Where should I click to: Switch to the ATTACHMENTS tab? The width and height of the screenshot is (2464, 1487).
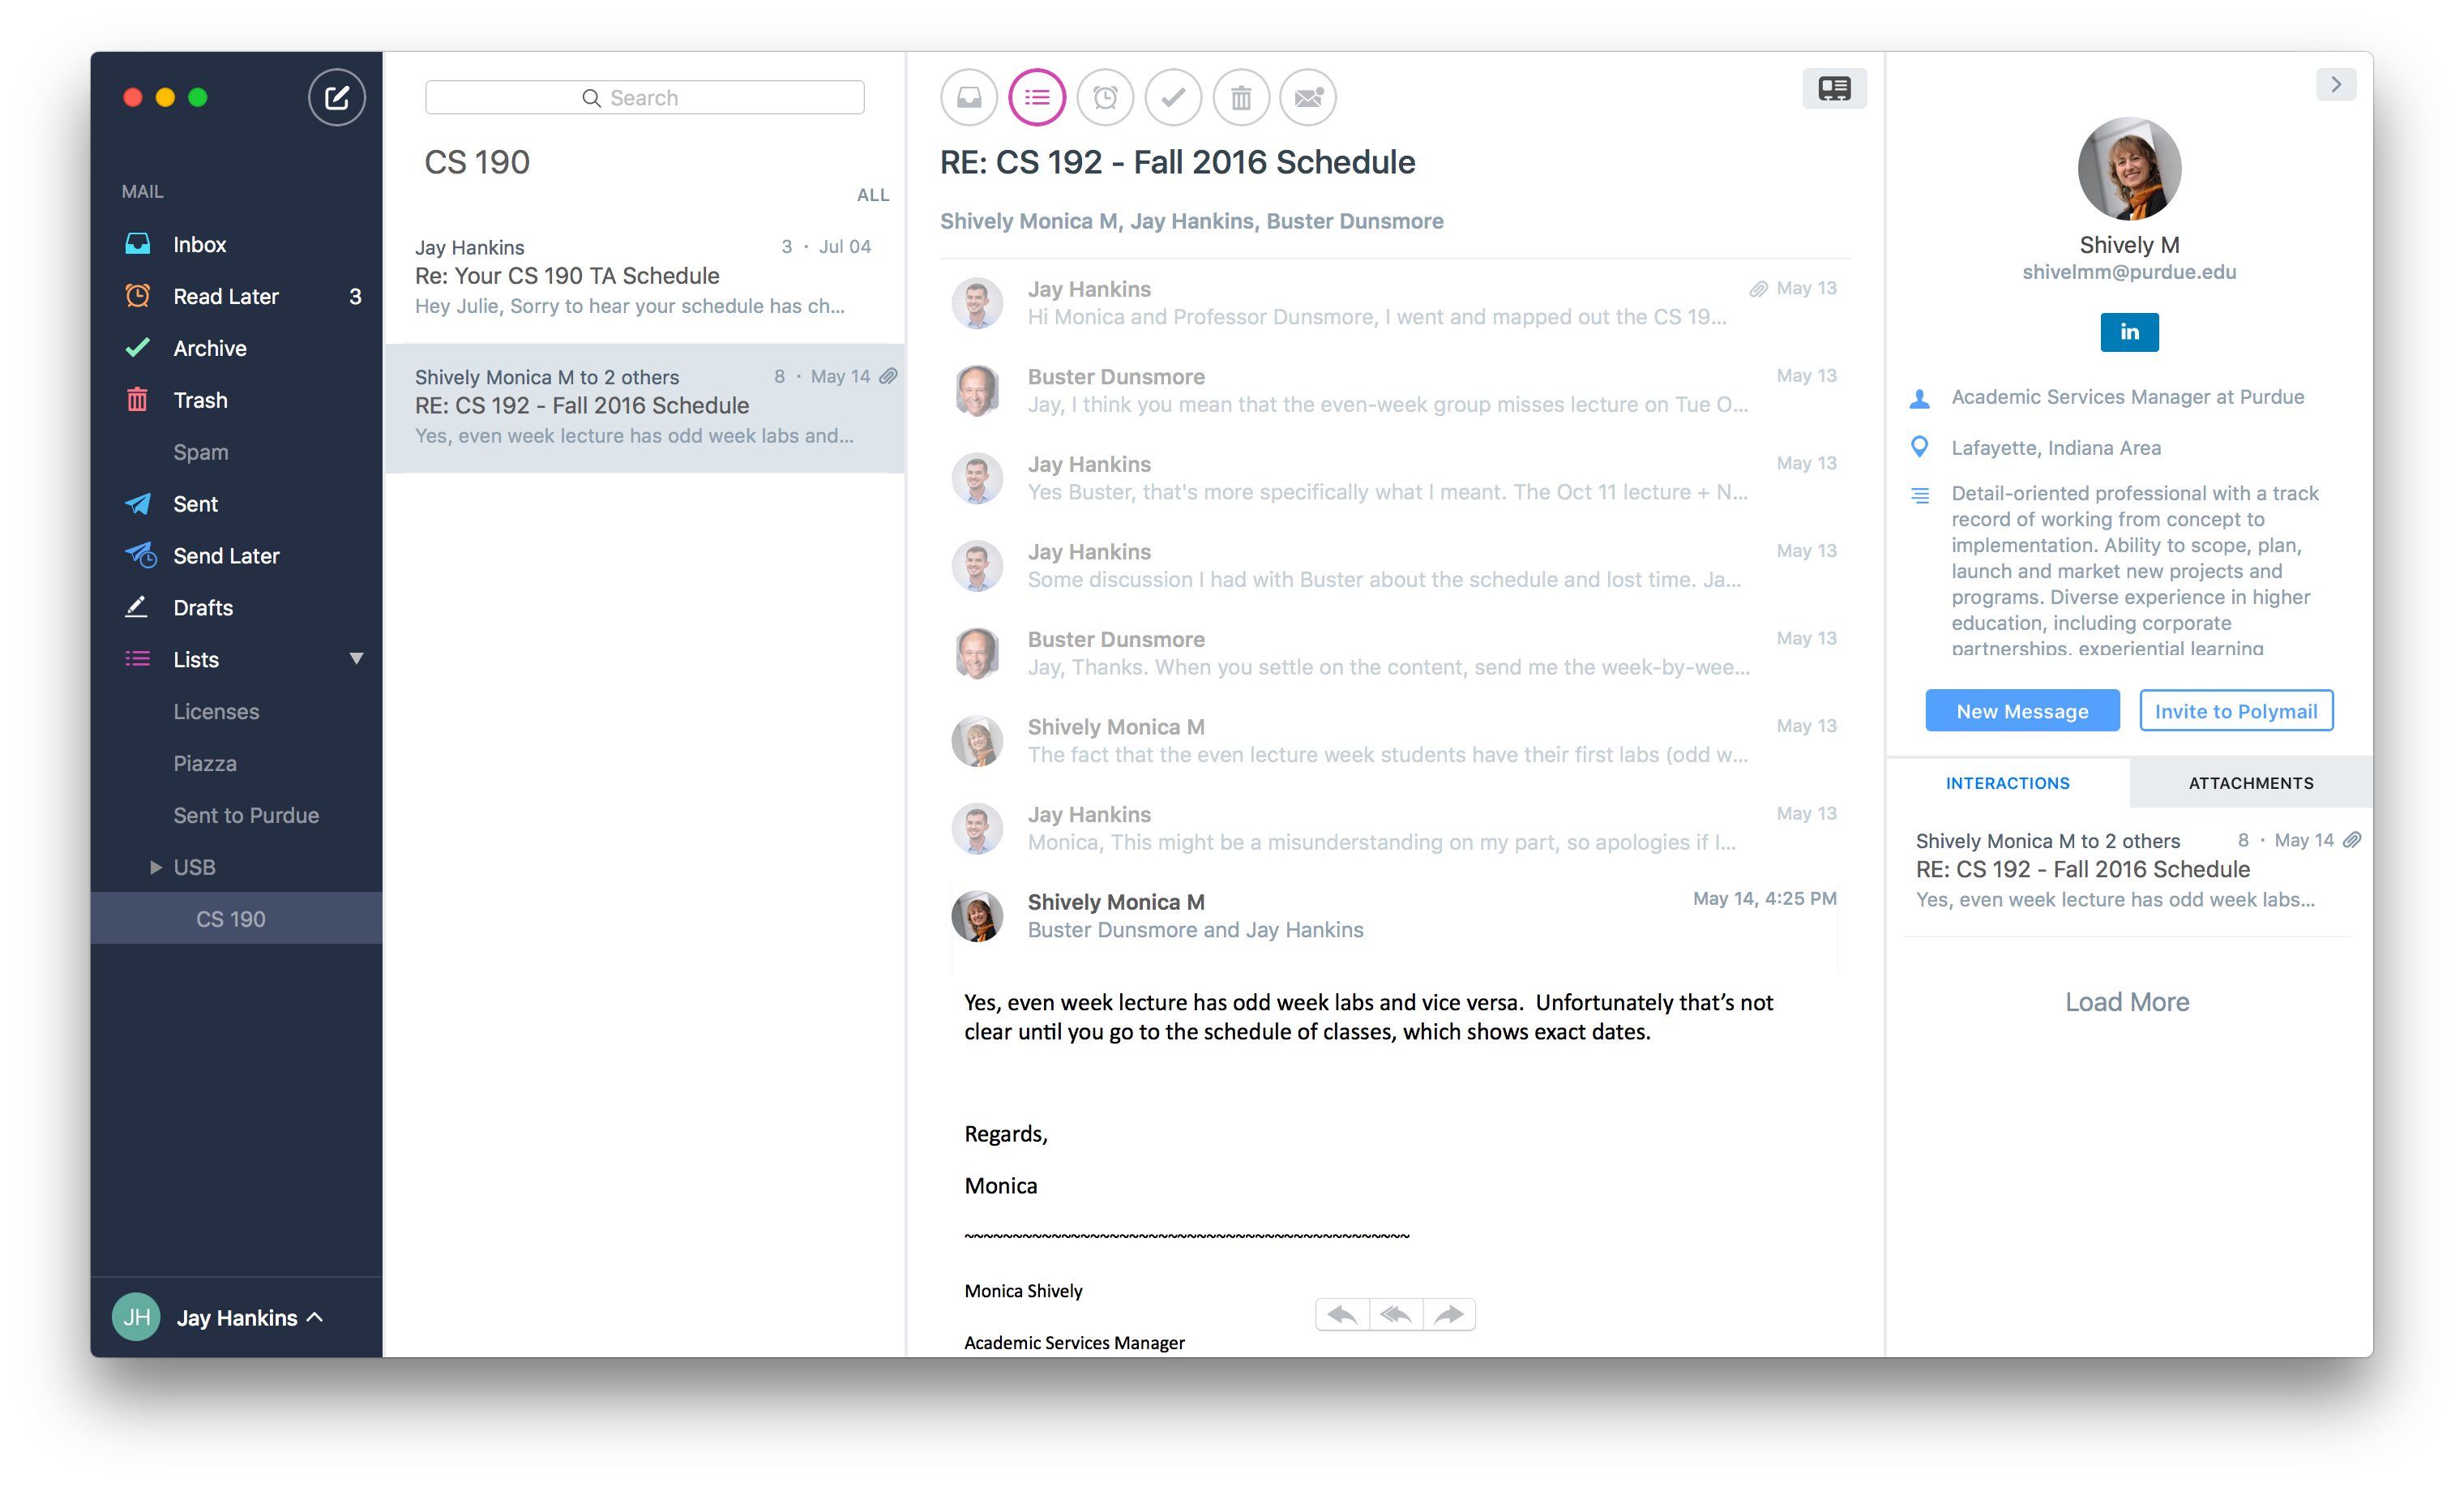tap(2249, 783)
